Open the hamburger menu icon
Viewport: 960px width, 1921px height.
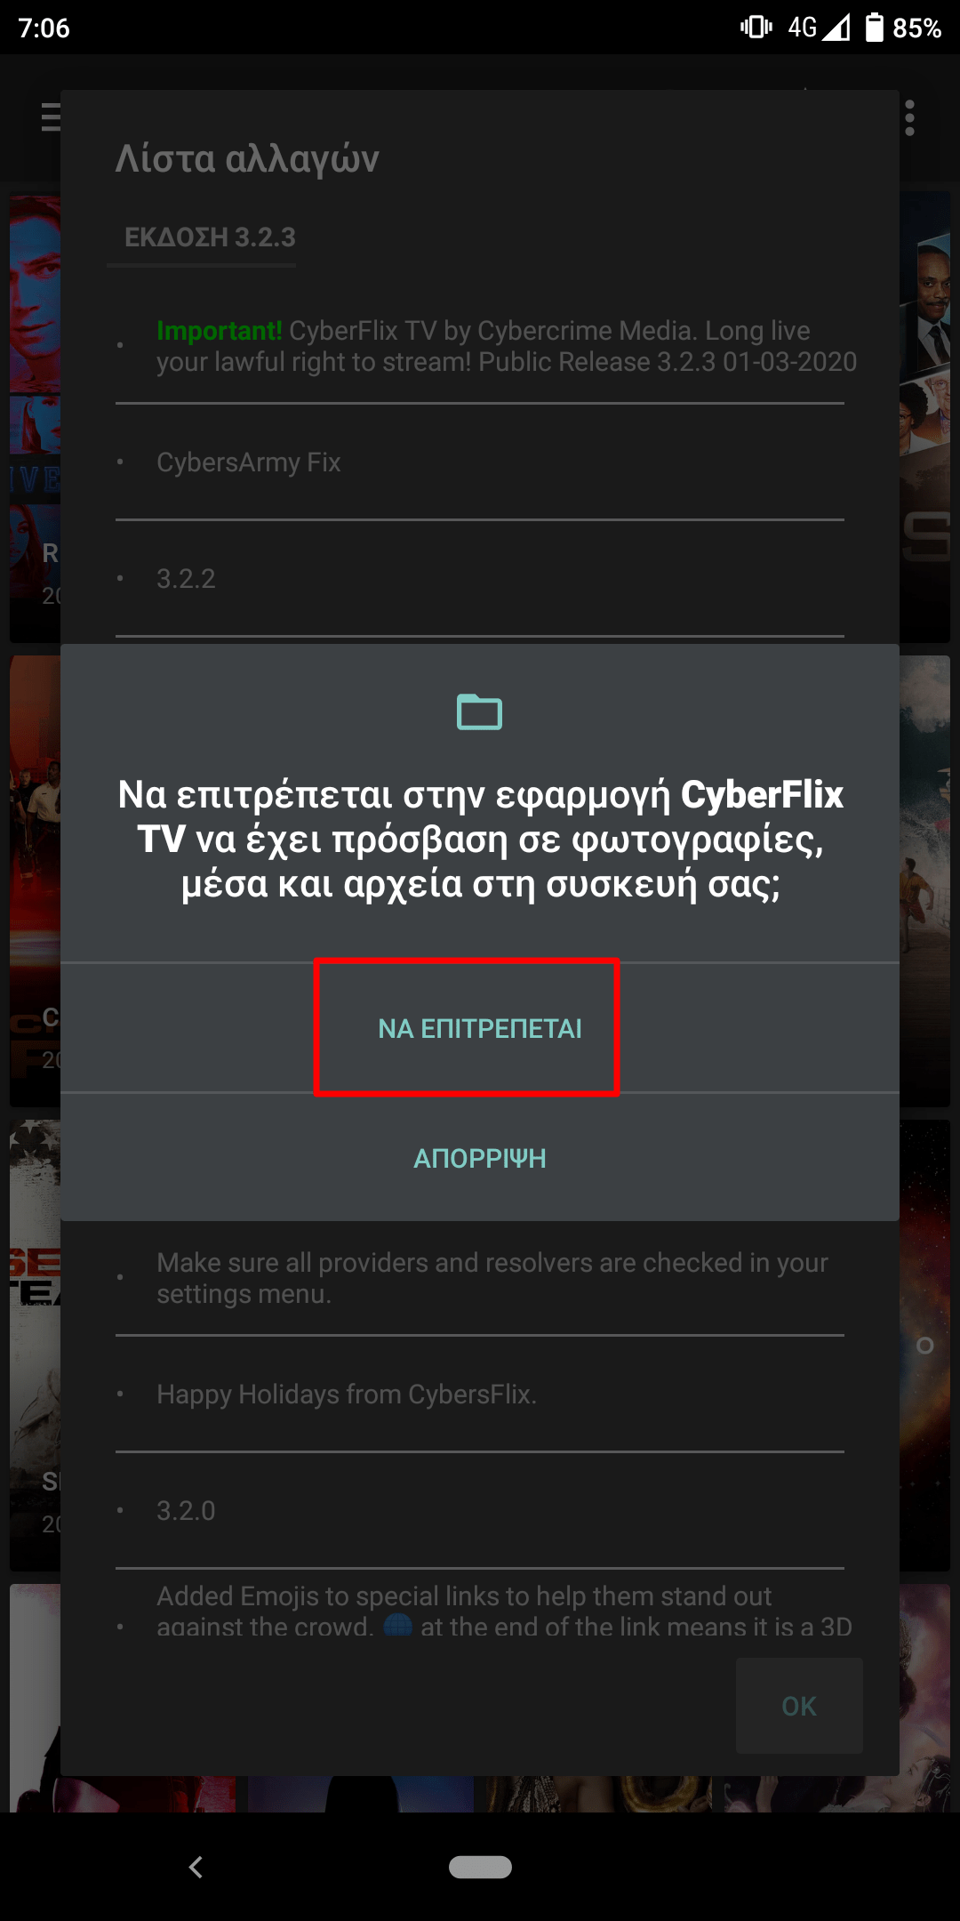51,117
